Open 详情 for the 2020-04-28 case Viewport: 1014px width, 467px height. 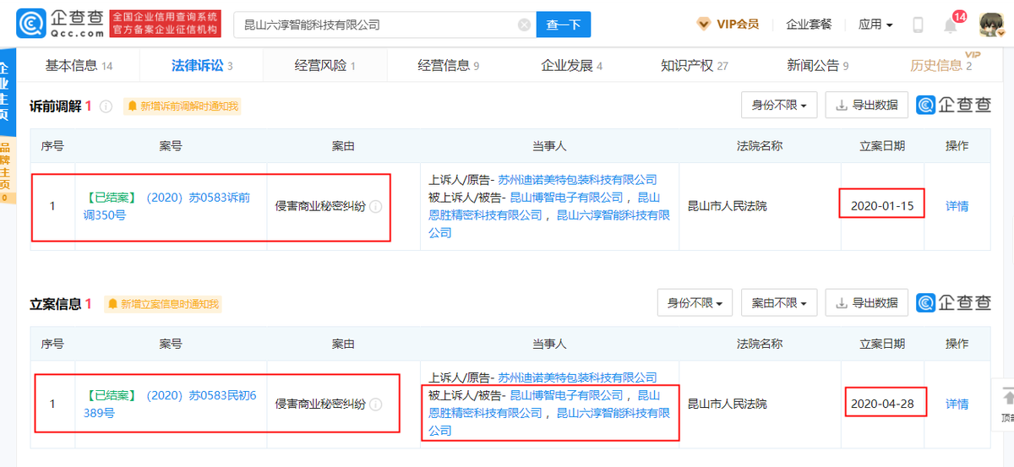point(957,405)
